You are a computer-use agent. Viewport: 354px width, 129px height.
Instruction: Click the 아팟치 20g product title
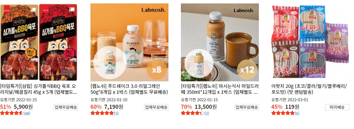309,89
